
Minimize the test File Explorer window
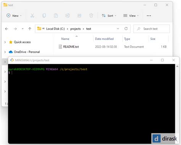tap(145, 5)
